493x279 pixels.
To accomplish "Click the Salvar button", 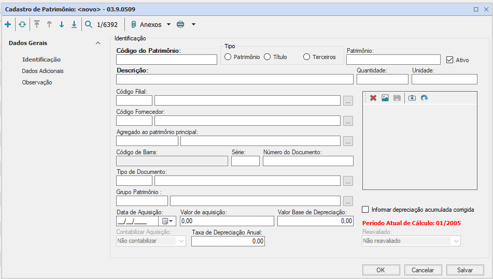I will point(464,270).
